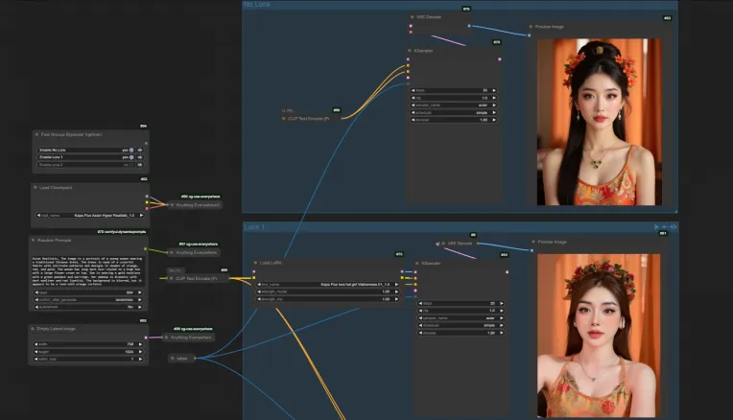This screenshot has height=420, width=733.
Task: Click the steps reroute node
Action: [181, 359]
